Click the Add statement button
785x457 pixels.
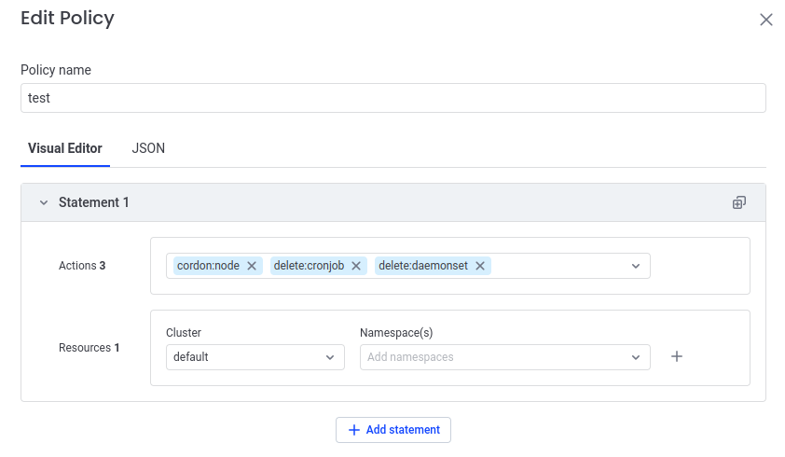[x=392, y=430]
